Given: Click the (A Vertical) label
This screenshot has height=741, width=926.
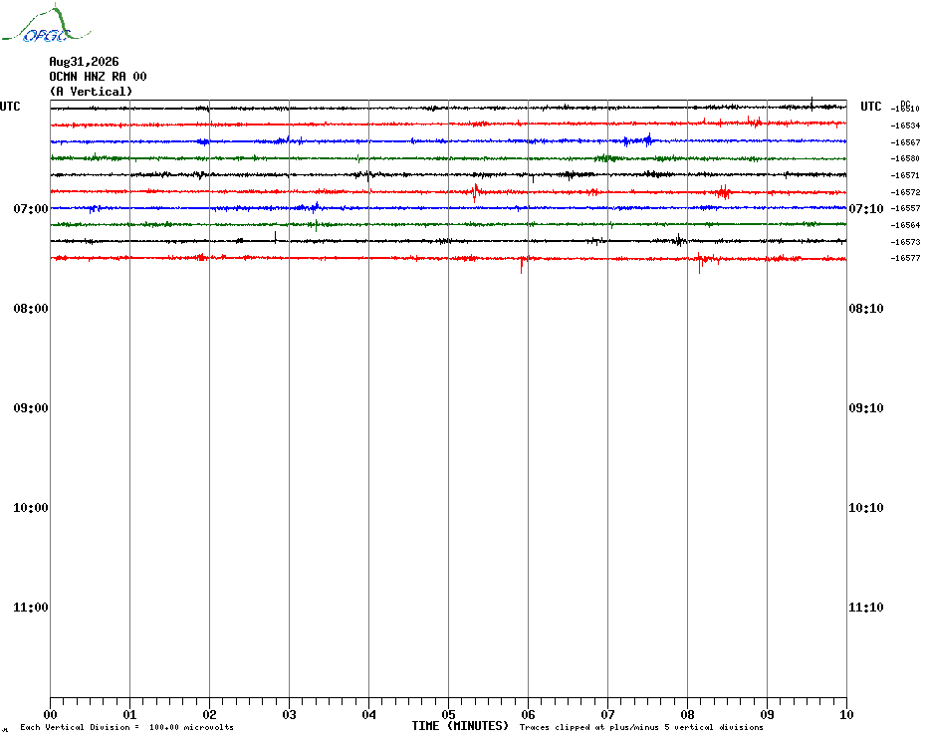Looking at the screenshot, I should click(x=91, y=92).
